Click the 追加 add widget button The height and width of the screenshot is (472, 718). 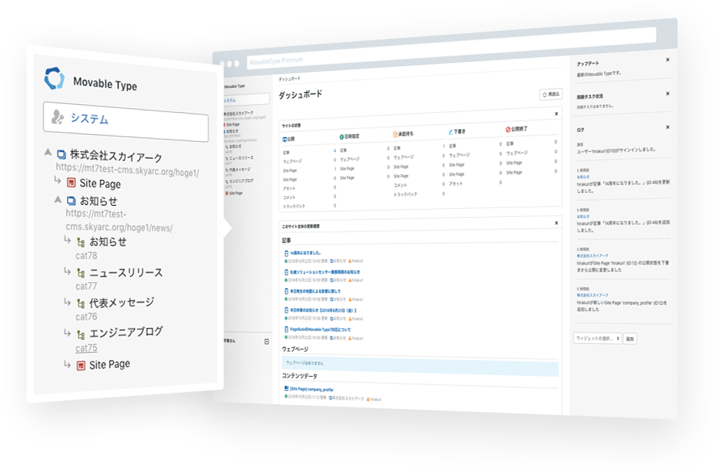630,339
